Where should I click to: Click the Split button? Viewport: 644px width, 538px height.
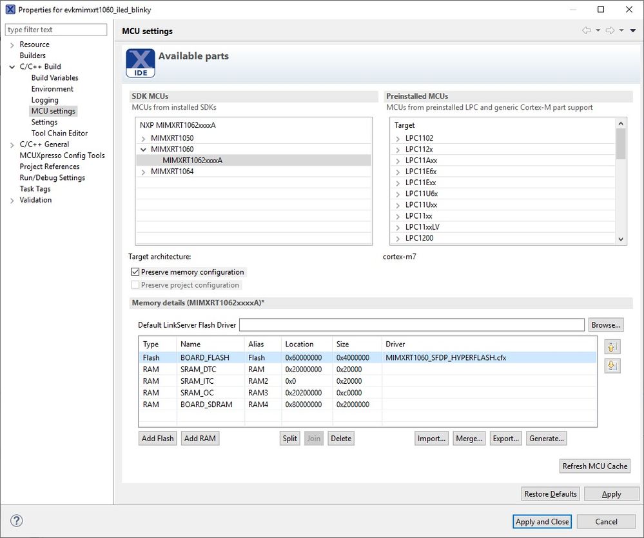pyautogui.click(x=290, y=439)
